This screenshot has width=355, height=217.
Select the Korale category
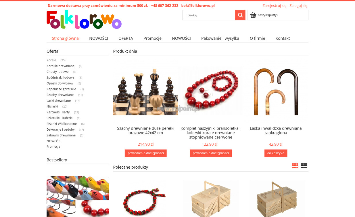[51, 60]
